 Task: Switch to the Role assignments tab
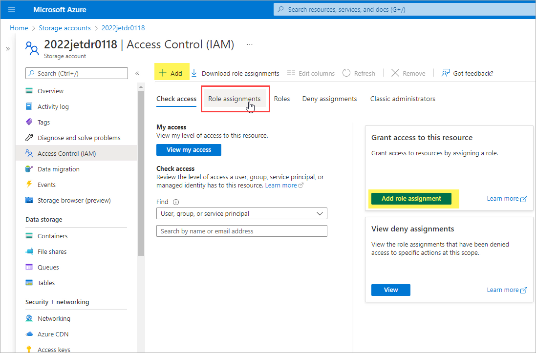coord(235,99)
